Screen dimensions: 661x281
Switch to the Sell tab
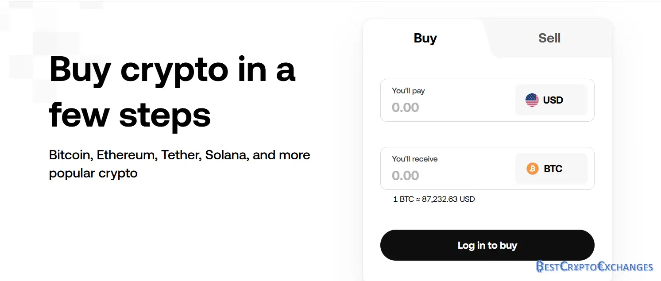point(549,38)
